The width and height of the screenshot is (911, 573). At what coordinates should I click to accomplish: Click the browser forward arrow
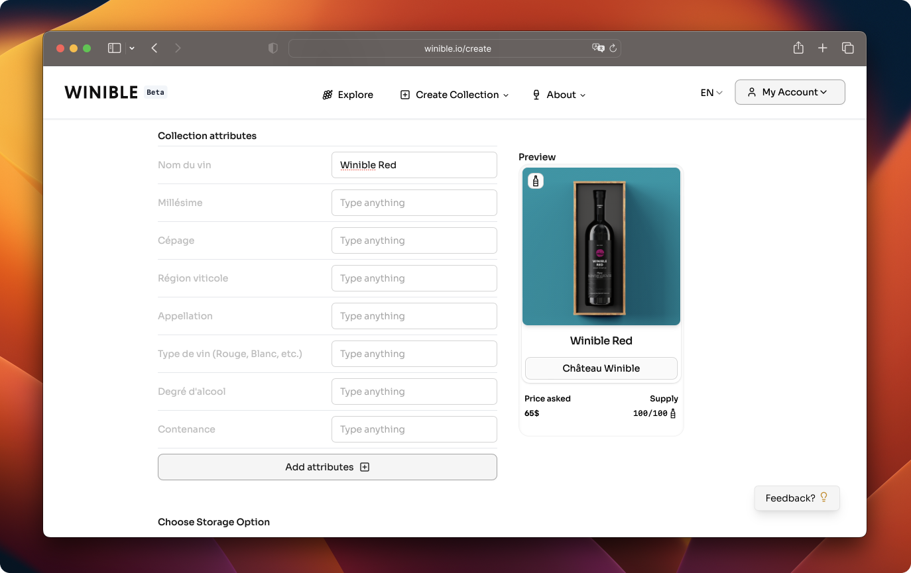click(x=178, y=48)
